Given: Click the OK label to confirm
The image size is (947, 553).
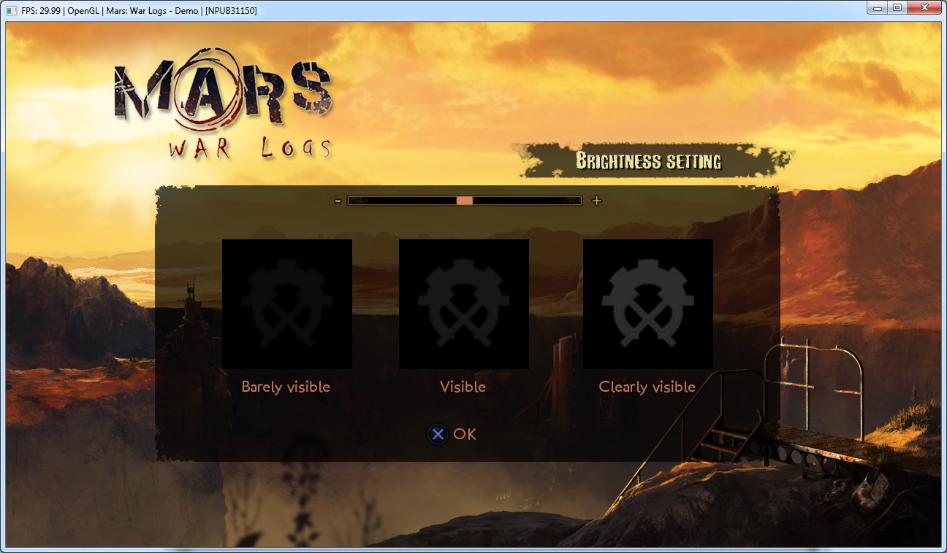Looking at the screenshot, I should (465, 435).
